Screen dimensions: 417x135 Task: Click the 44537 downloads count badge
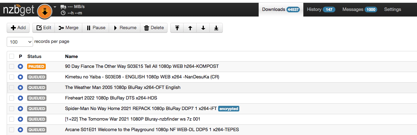pyautogui.click(x=293, y=9)
